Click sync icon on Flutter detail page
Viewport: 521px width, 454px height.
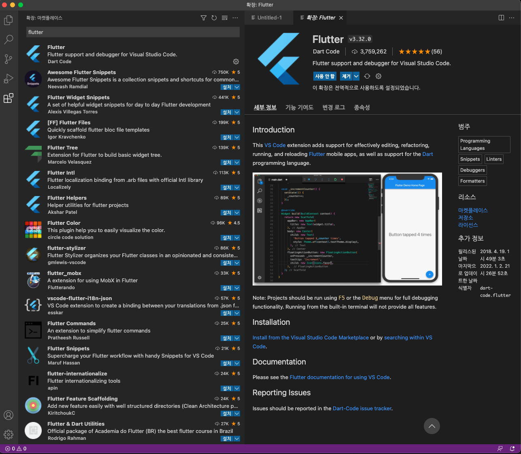point(367,76)
